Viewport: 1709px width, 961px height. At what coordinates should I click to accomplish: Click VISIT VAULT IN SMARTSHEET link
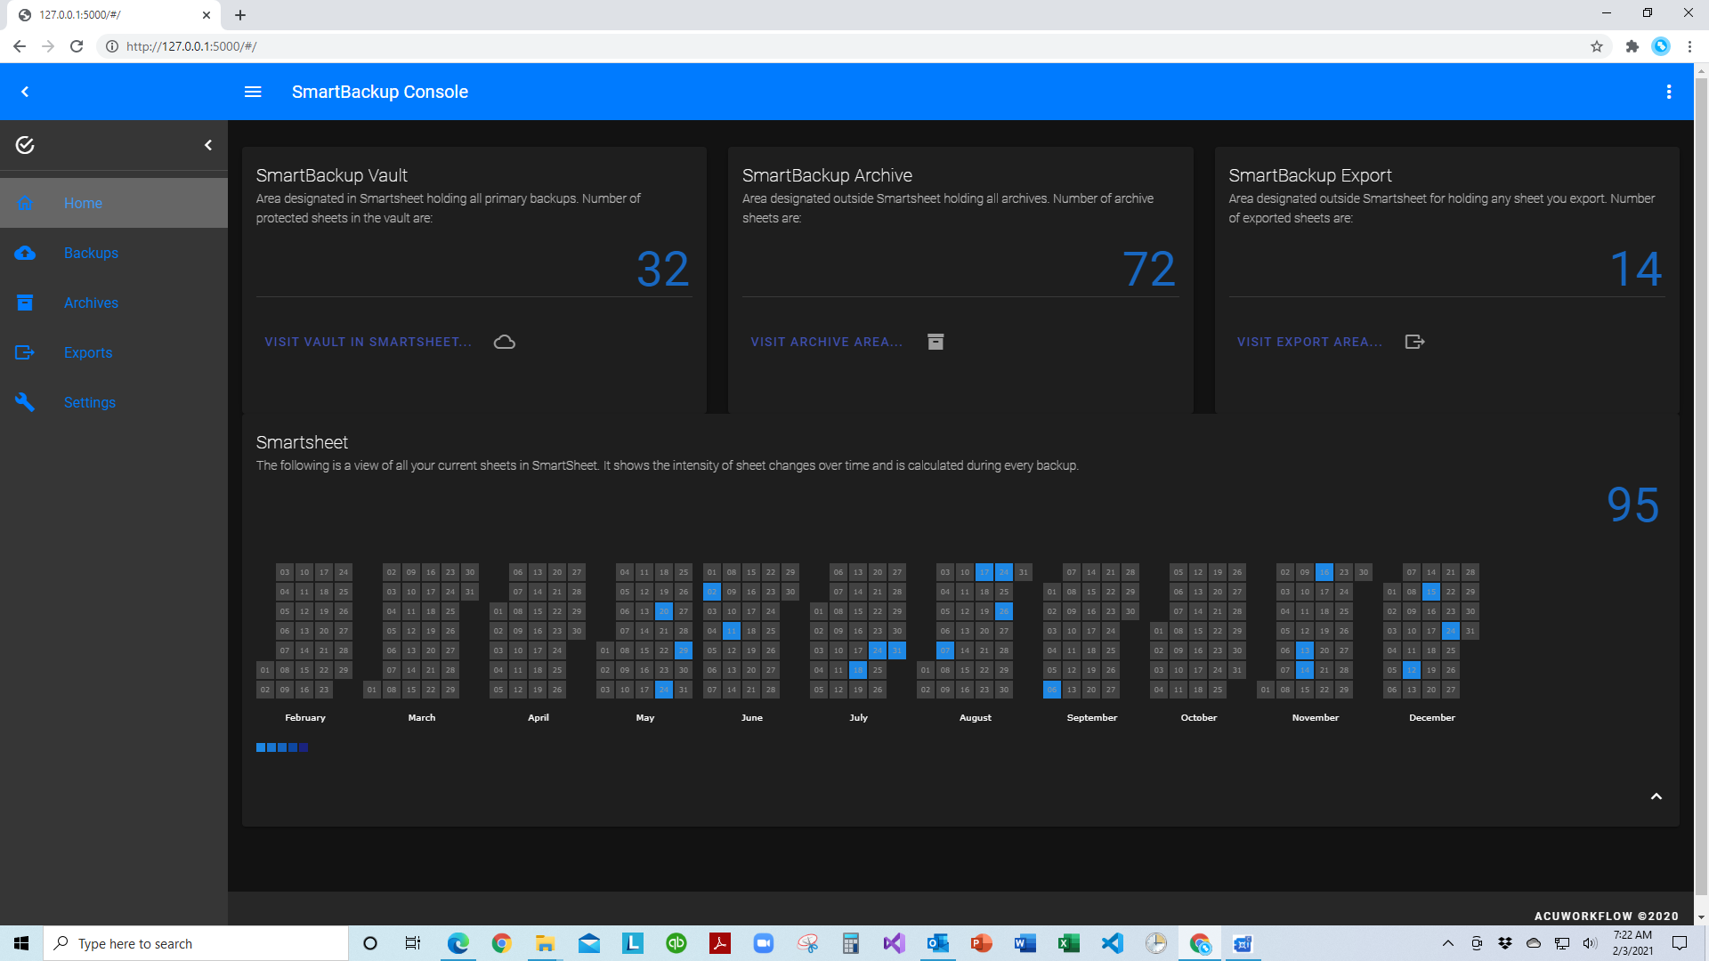pyautogui.click(x=368, y=342)
